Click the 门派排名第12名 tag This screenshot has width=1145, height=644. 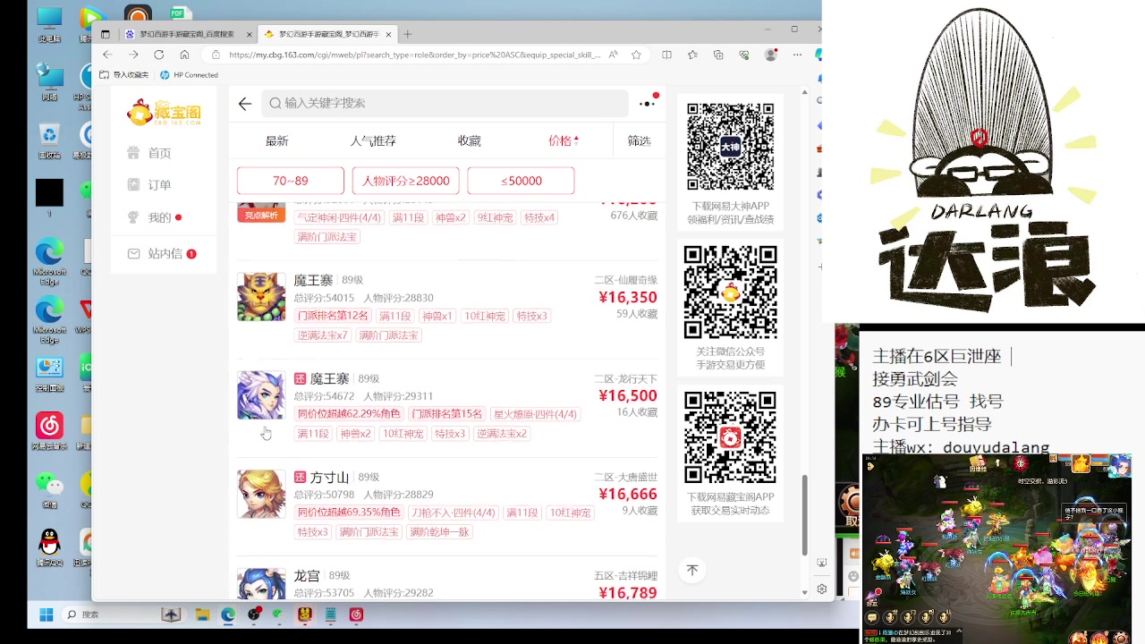point(333,316)
